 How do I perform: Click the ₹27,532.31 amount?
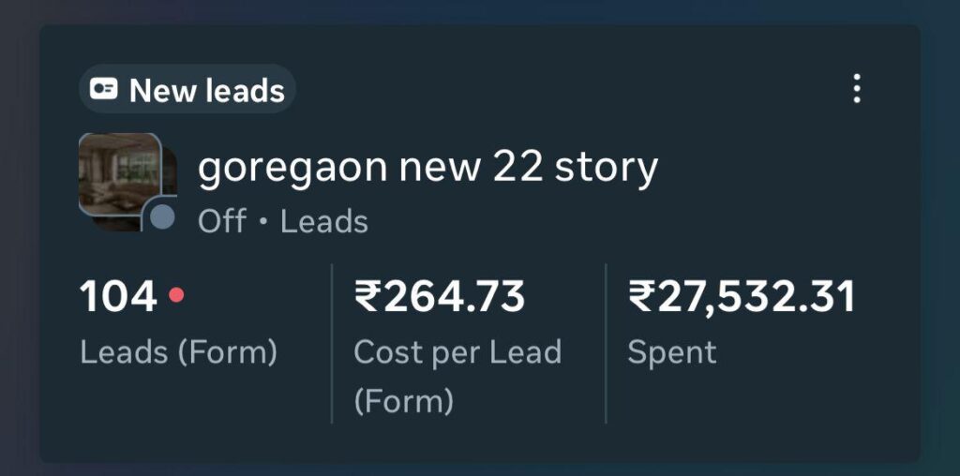(742, 298)
